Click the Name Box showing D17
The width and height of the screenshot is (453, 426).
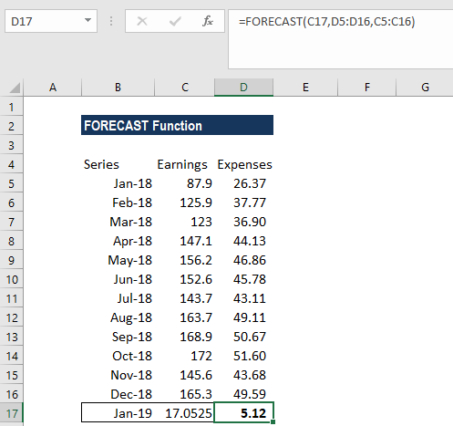click(51, 21)
